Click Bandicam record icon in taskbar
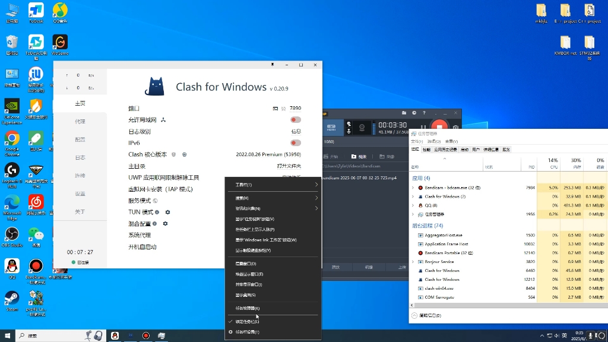This screenshot has height=342, width=608. pyautogui.click(x=146, y=336)
